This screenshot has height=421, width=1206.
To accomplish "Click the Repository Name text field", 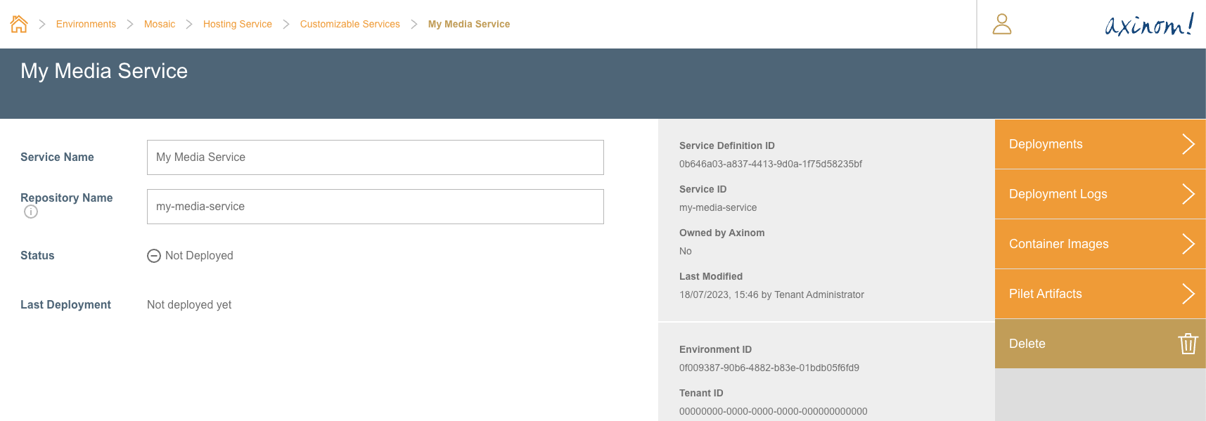I will point(375,207).
